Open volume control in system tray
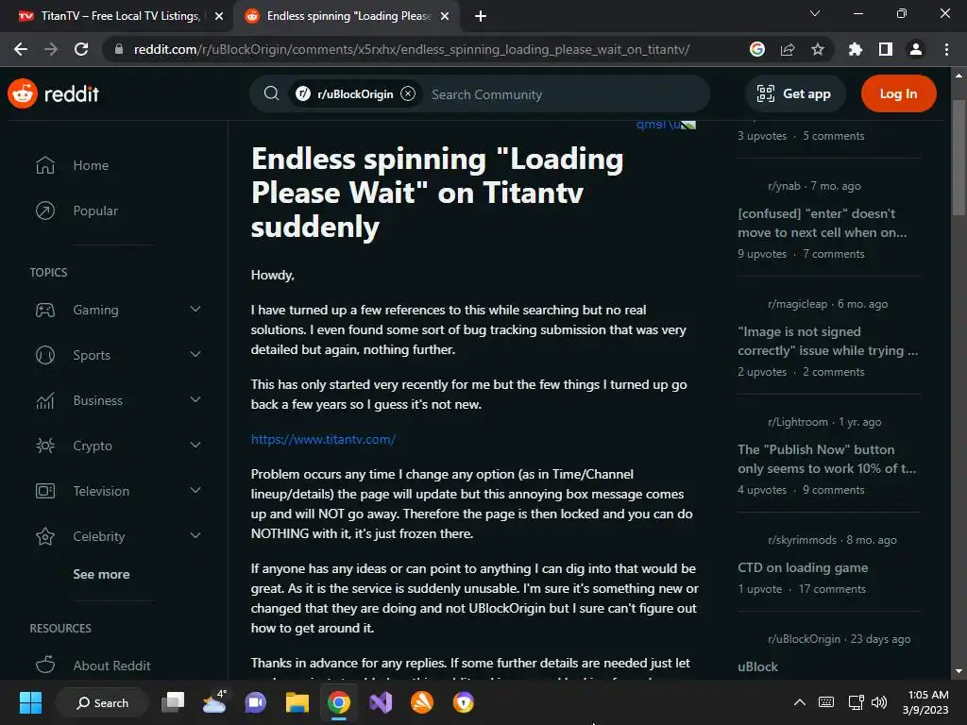This screenshot has width=967, height=725. 879,702
